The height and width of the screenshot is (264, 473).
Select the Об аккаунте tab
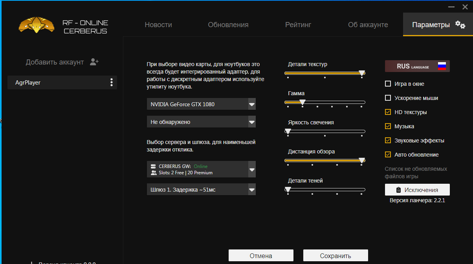tap(368, 25)
